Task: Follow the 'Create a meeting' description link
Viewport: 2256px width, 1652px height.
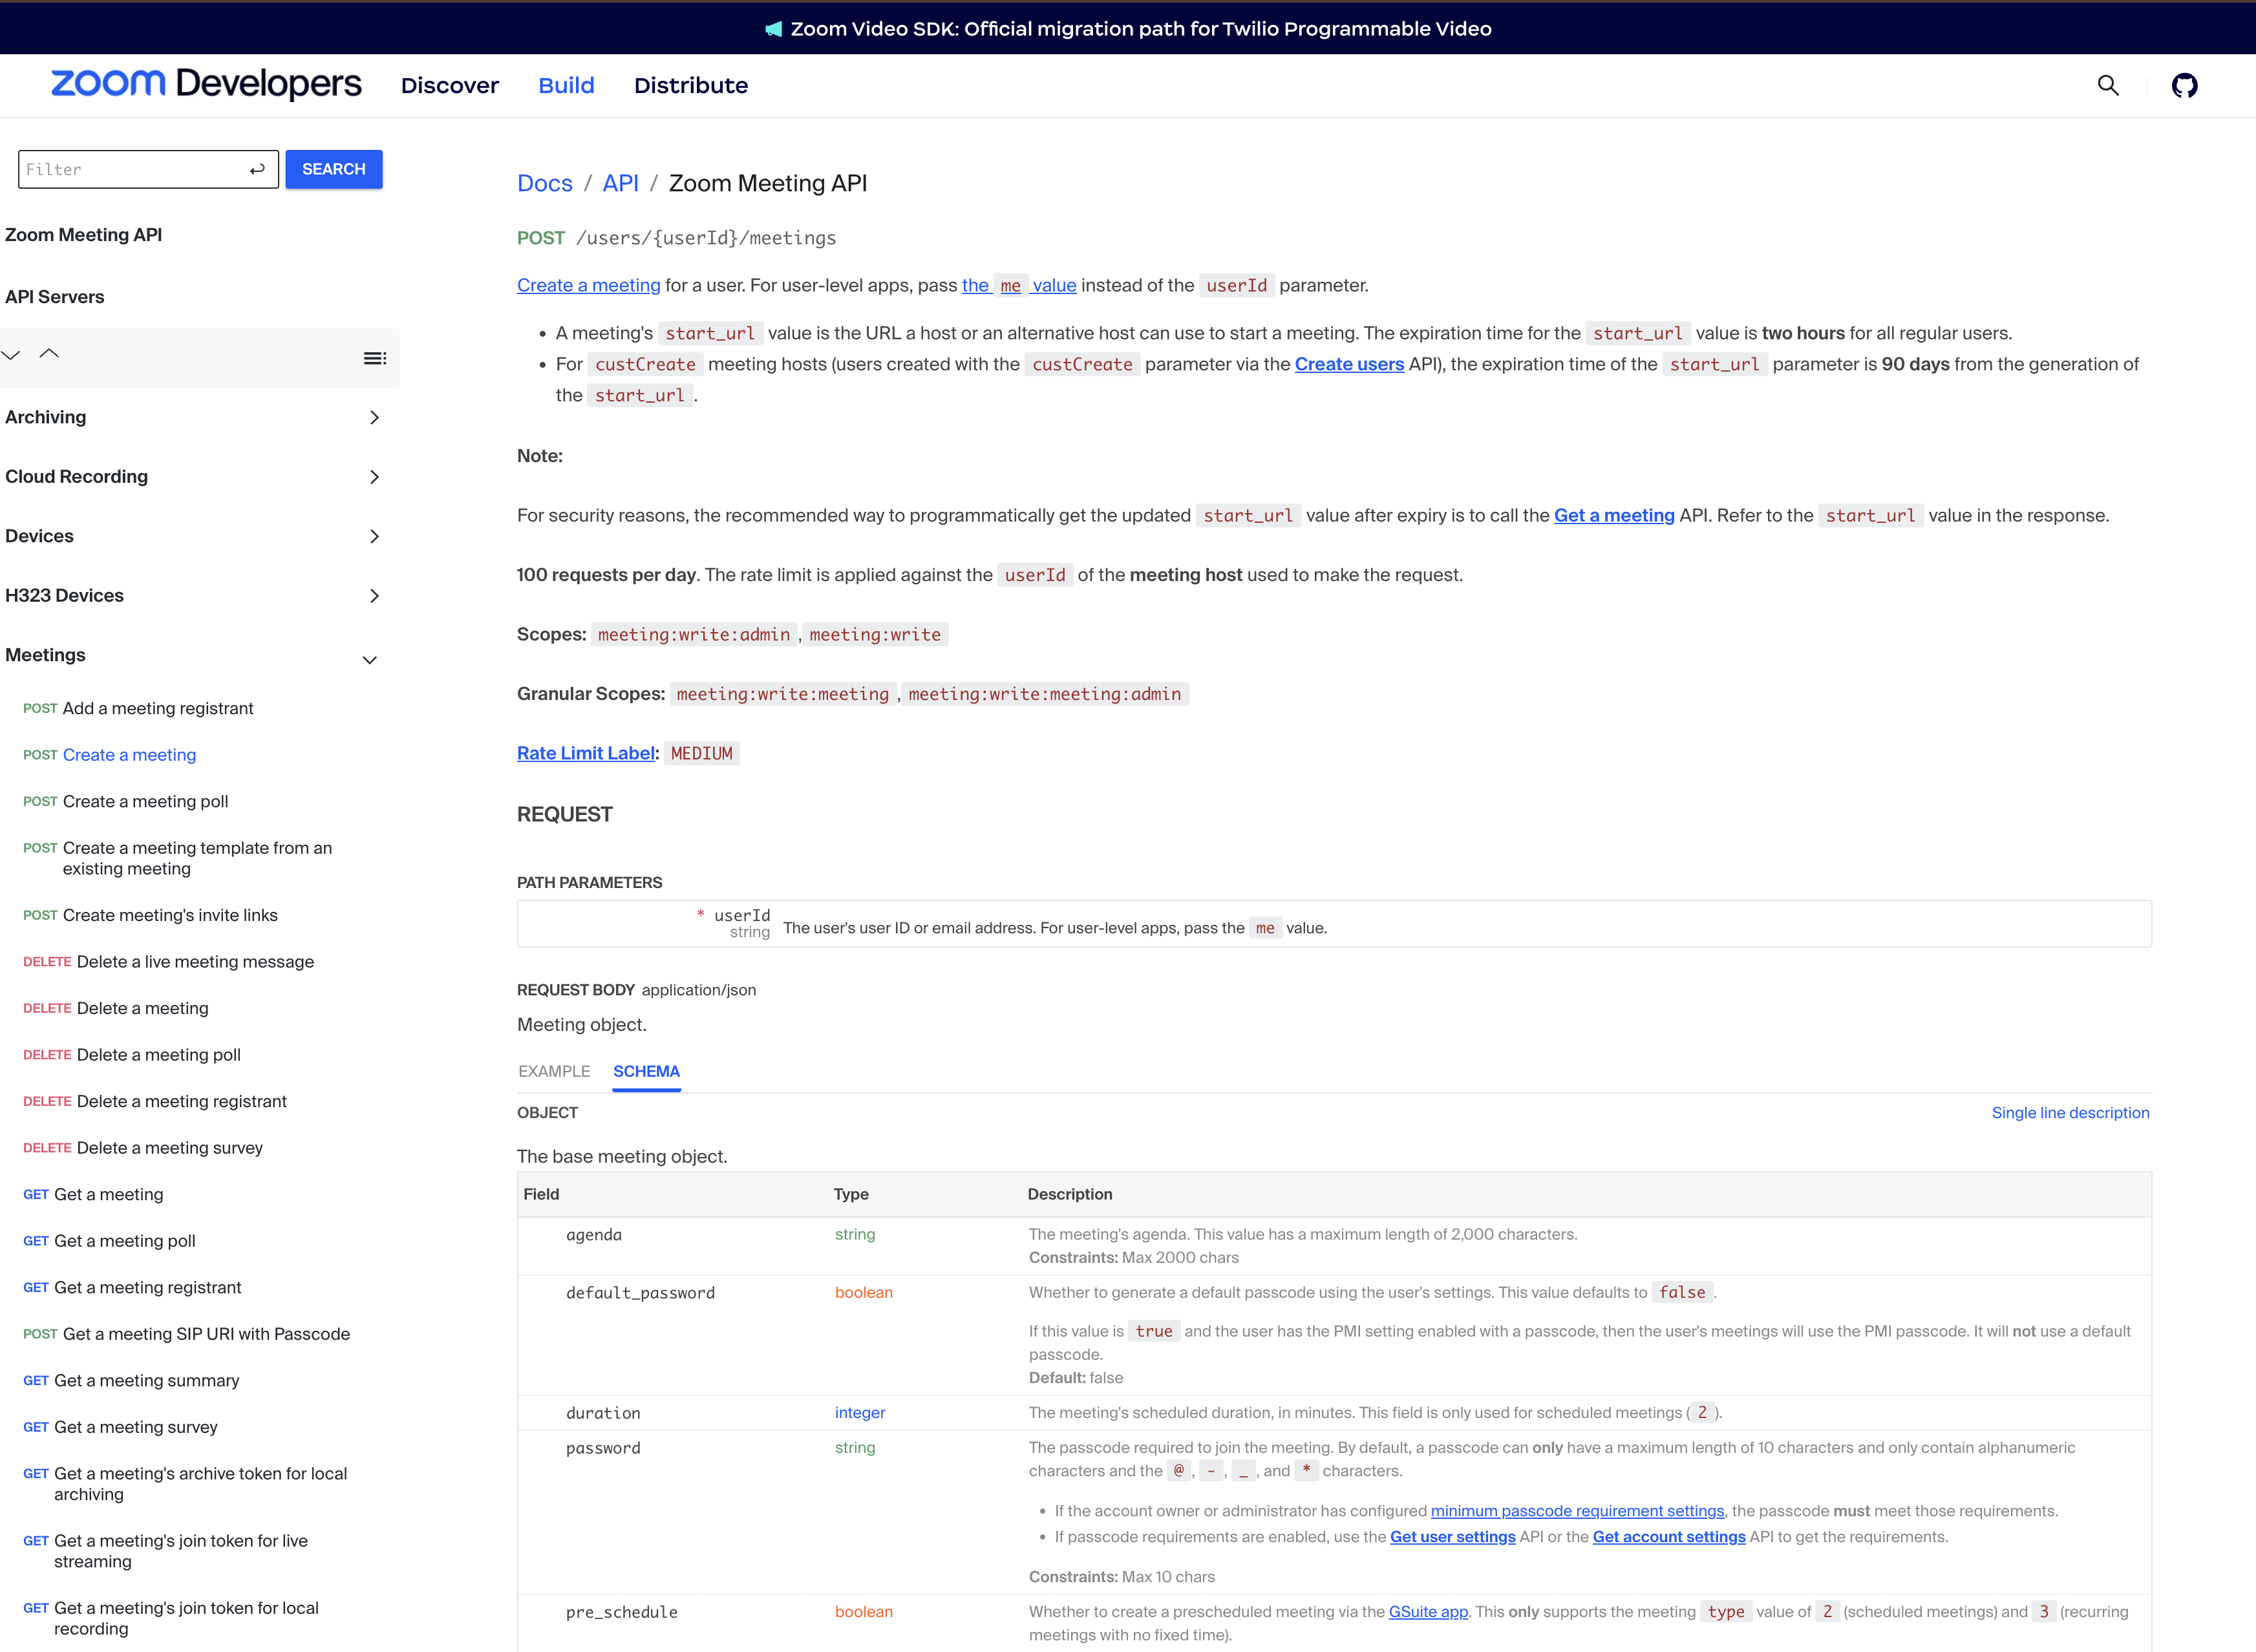Action: click(x=589, y=285)
